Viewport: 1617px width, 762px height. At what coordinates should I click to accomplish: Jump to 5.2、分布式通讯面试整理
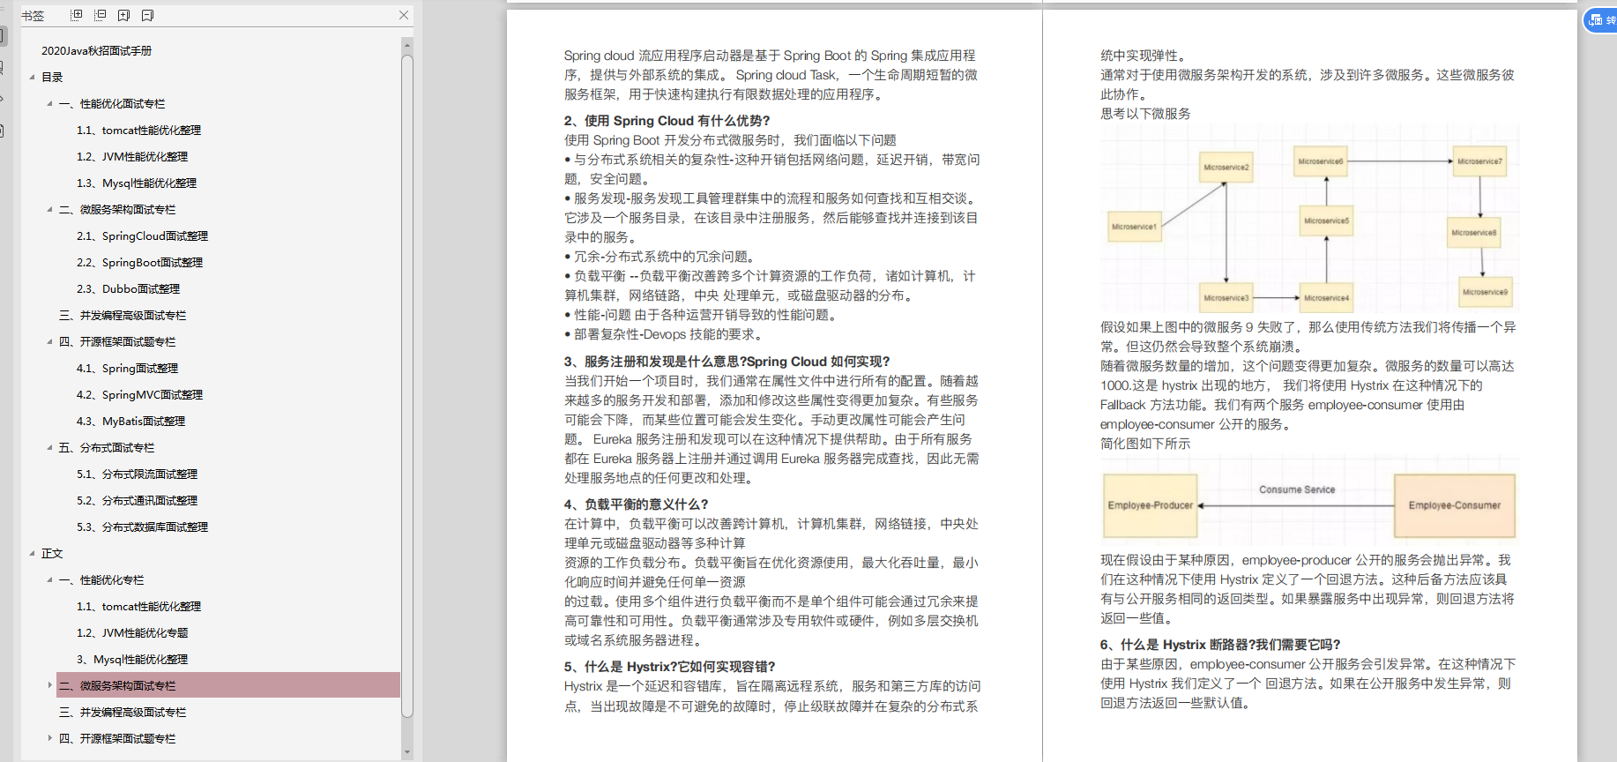tap(137, 500)
